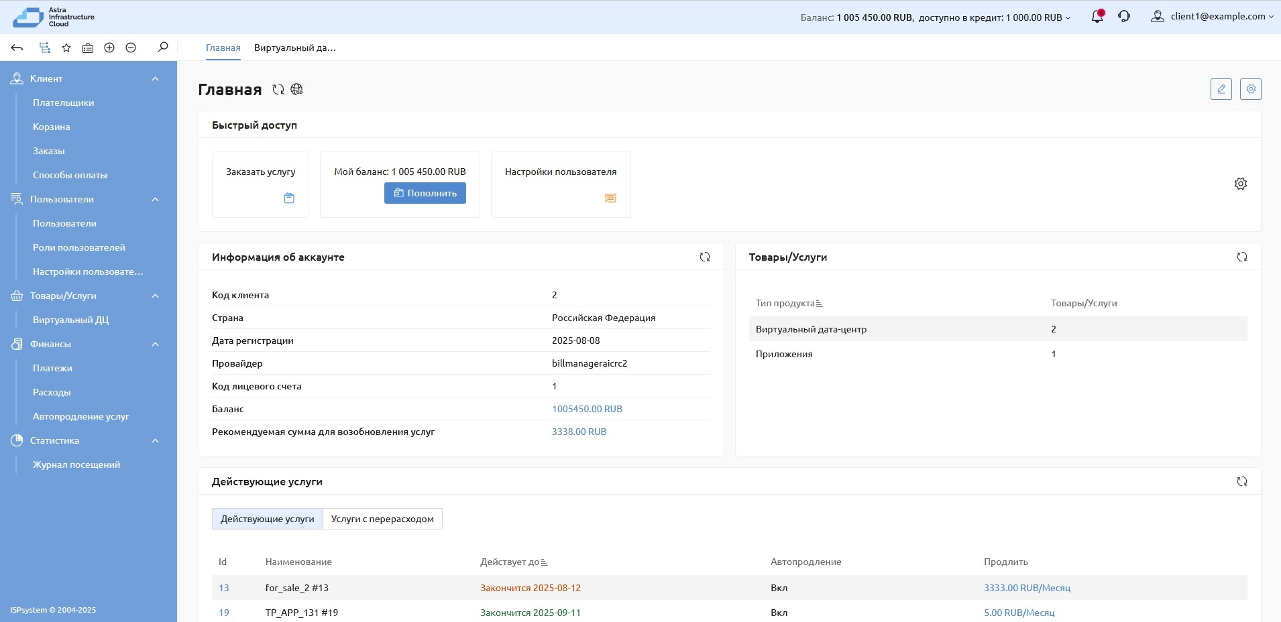Click the 1005450.00 RUB balance link

pos(587,409)
